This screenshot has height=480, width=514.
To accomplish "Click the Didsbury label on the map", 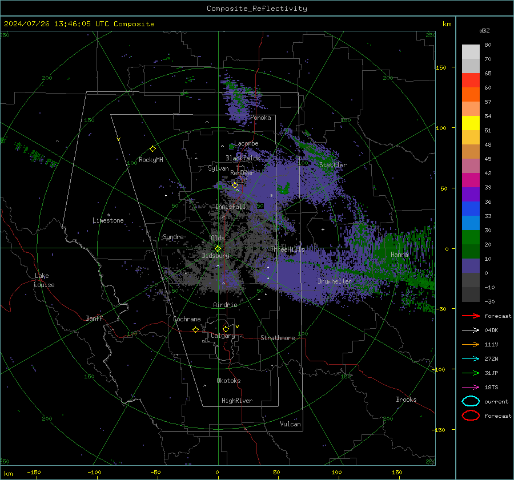I will 216,256.
